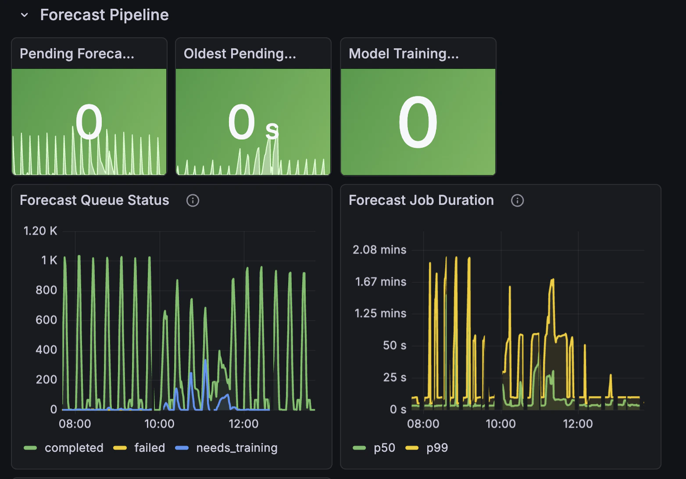Screen dimensions: 686x479
Task: Toggle the needs_training series visibility
Action: coord(236,447)
